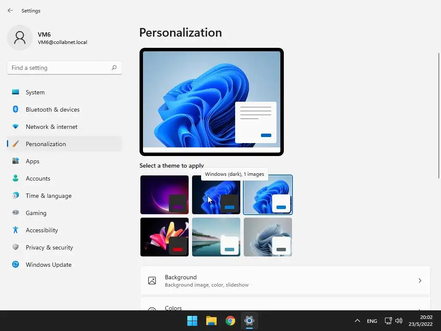Click the Background picture icon
This screenshot has height=331, width=441.
click(152, 281)
